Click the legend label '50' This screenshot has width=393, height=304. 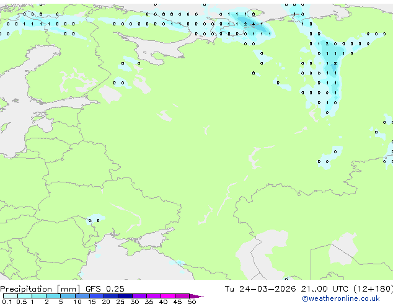coord(192,302)
